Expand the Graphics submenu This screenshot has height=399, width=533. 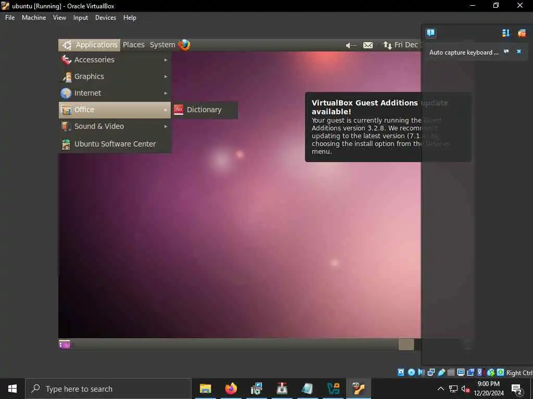click(x=115, y=76)
